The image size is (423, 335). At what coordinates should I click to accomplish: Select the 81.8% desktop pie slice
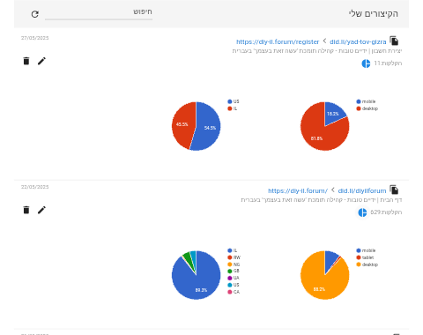(319, 134)
